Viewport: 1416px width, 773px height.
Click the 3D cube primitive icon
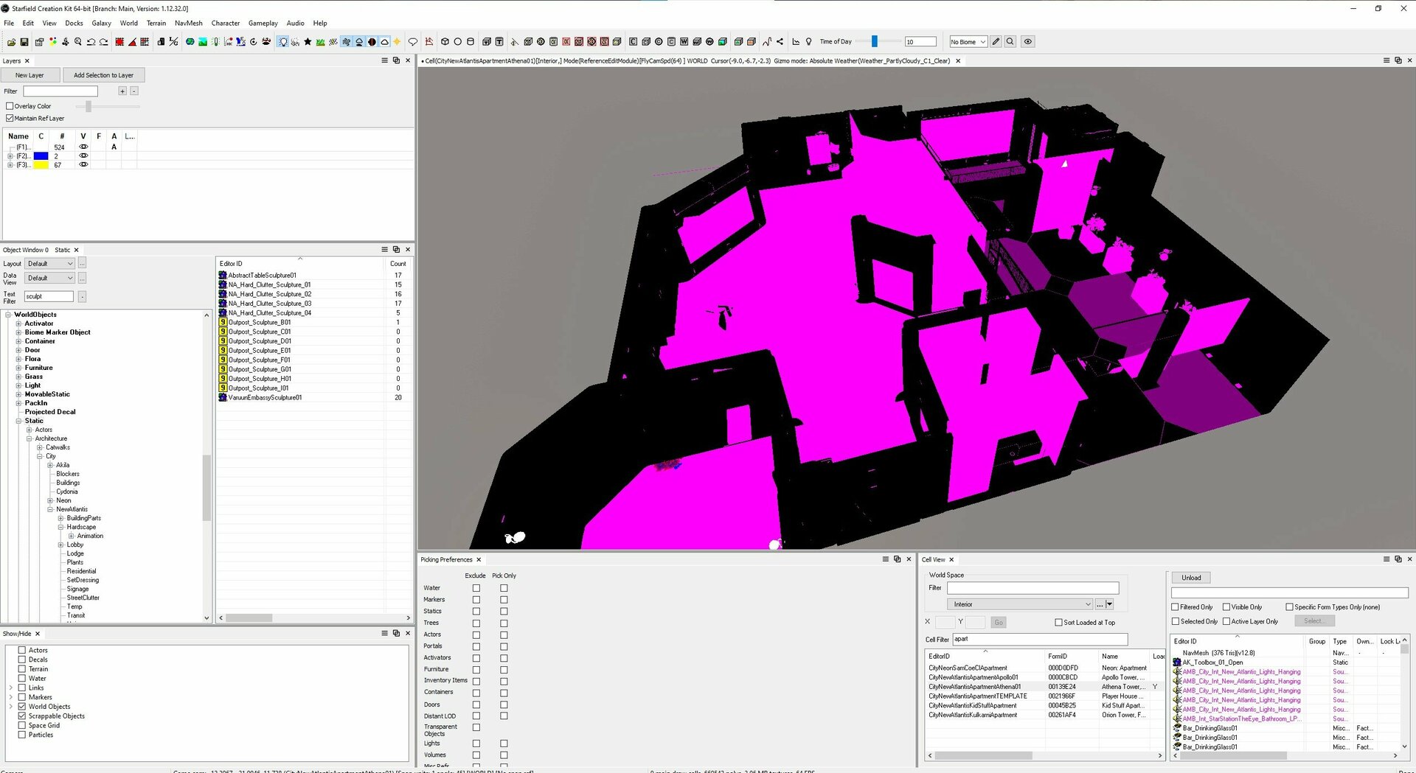click(445, 42)
